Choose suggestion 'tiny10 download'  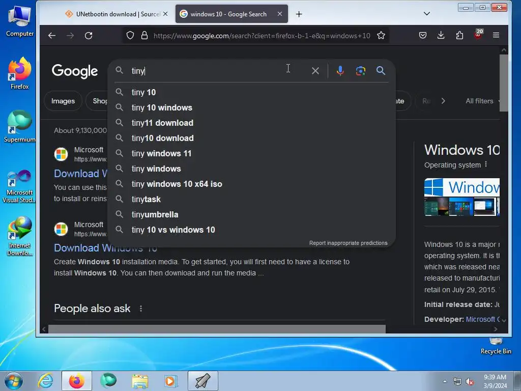coord(251,138)
